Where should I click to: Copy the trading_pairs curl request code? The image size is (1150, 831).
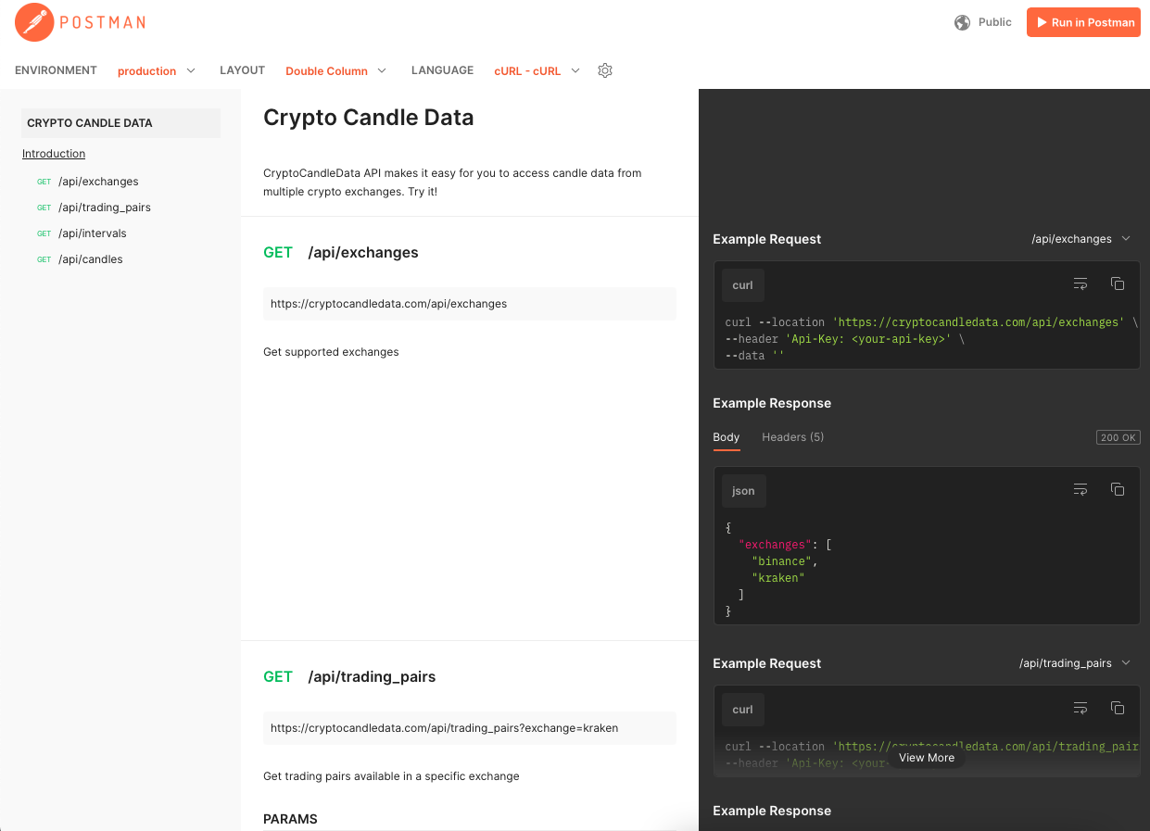pos(1118,708)
